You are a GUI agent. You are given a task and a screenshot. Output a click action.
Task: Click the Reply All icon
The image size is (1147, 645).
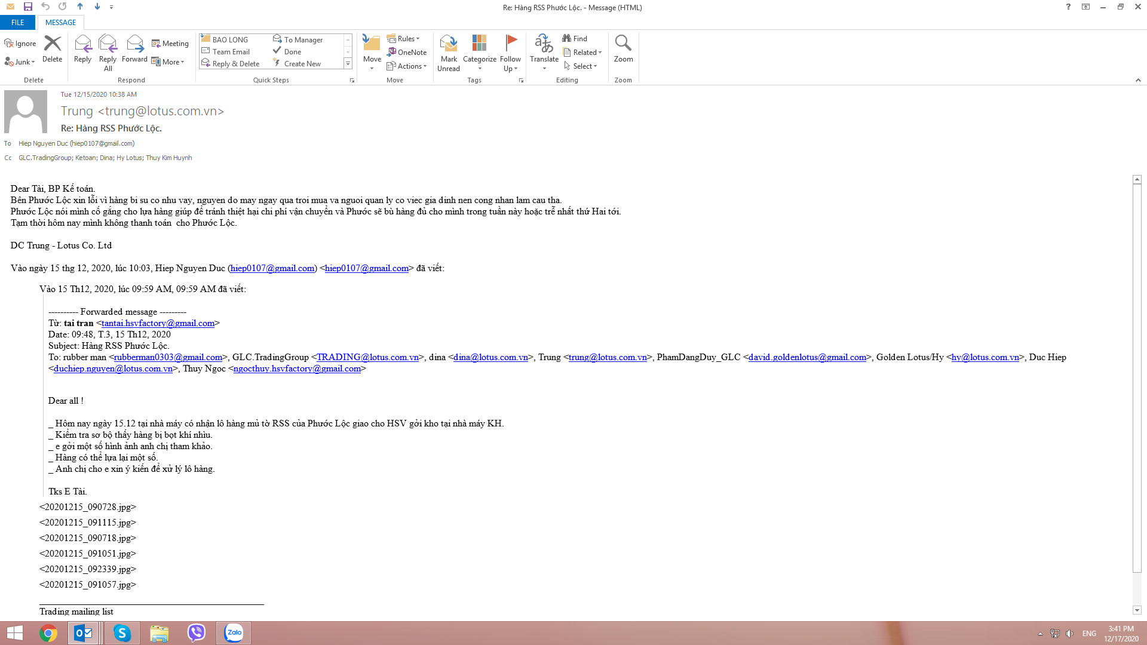pyautogui.click(x=108, y=53)
